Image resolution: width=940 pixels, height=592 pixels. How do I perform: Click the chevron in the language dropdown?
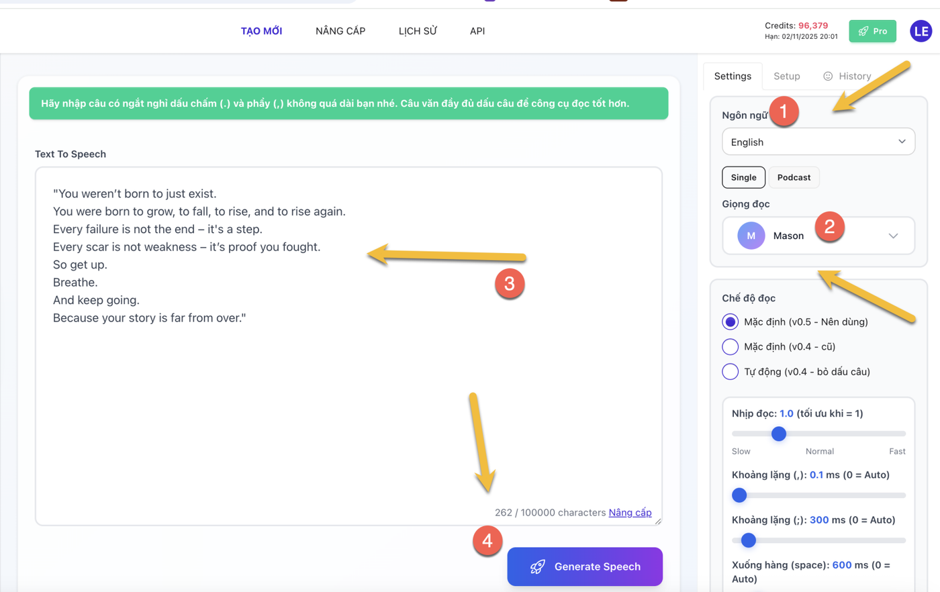coord(902,142)
